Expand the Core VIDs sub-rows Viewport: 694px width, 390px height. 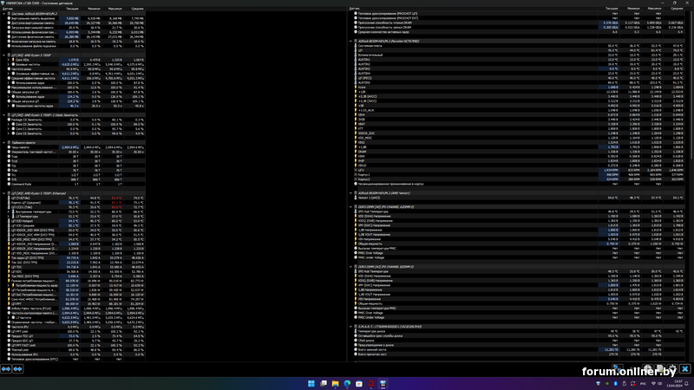point(9,60)
